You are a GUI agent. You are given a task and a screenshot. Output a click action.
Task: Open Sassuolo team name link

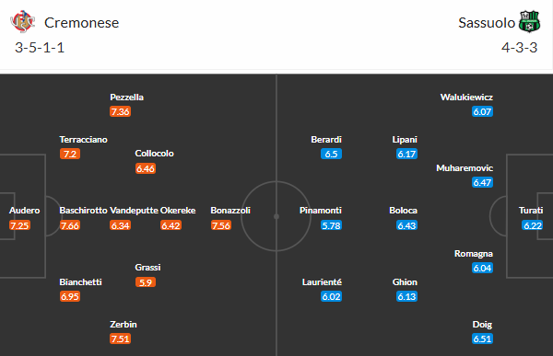point(487,23)
